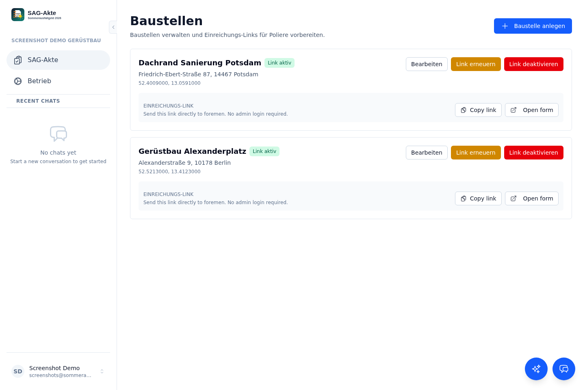585x390 pixels.
Task: Edit Gerüstbau Alexanderplatz via Bearbeiten
Action: pyautogui.click(x=427, y=153)
